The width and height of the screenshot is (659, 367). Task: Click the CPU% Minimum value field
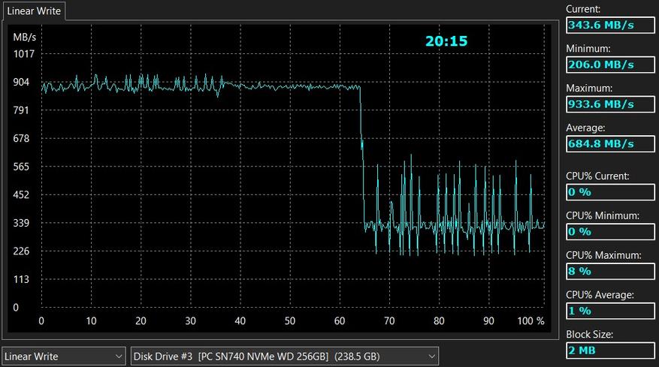(610, 231)
